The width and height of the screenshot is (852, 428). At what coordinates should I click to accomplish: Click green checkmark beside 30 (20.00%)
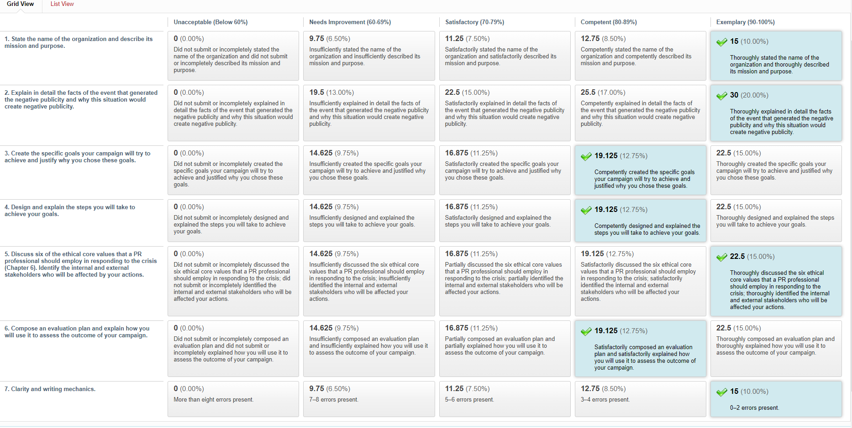click(721, 96)
